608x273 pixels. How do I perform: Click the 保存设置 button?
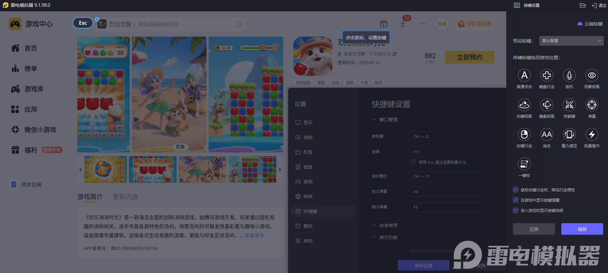(424, 266)
